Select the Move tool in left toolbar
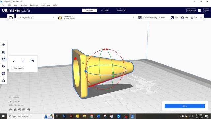 pyautogui.click(x=4, y=45)
